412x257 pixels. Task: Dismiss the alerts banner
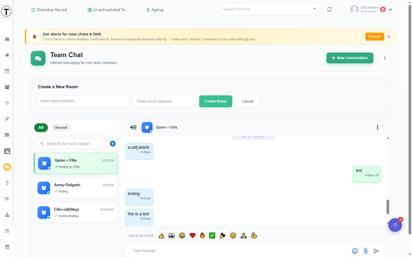[389, 37]
